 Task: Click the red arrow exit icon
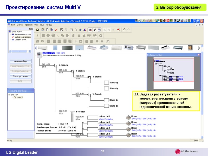pos(119,30)
